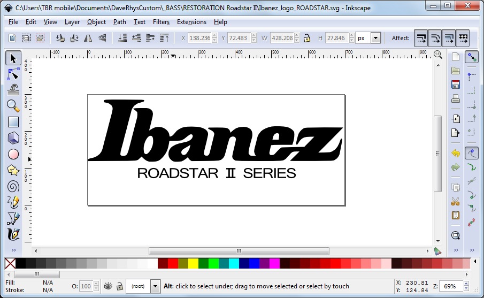Pick the Calligraphy tool
This screenshot has width=484, height=298.
(x=13, y=235)
